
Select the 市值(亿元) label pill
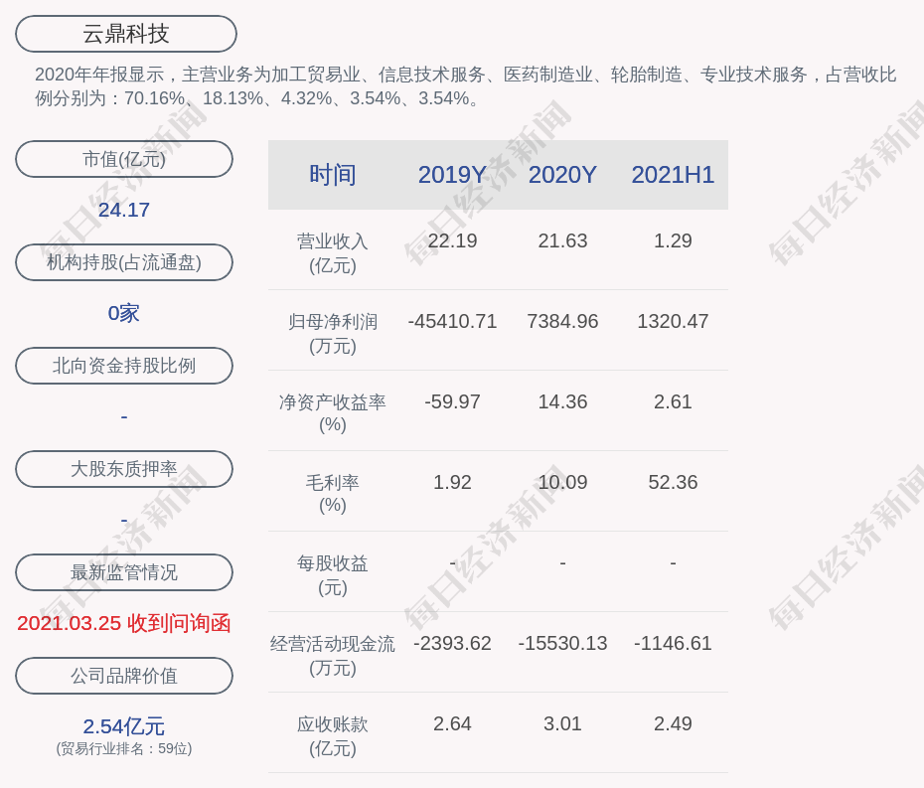point(124,159)
